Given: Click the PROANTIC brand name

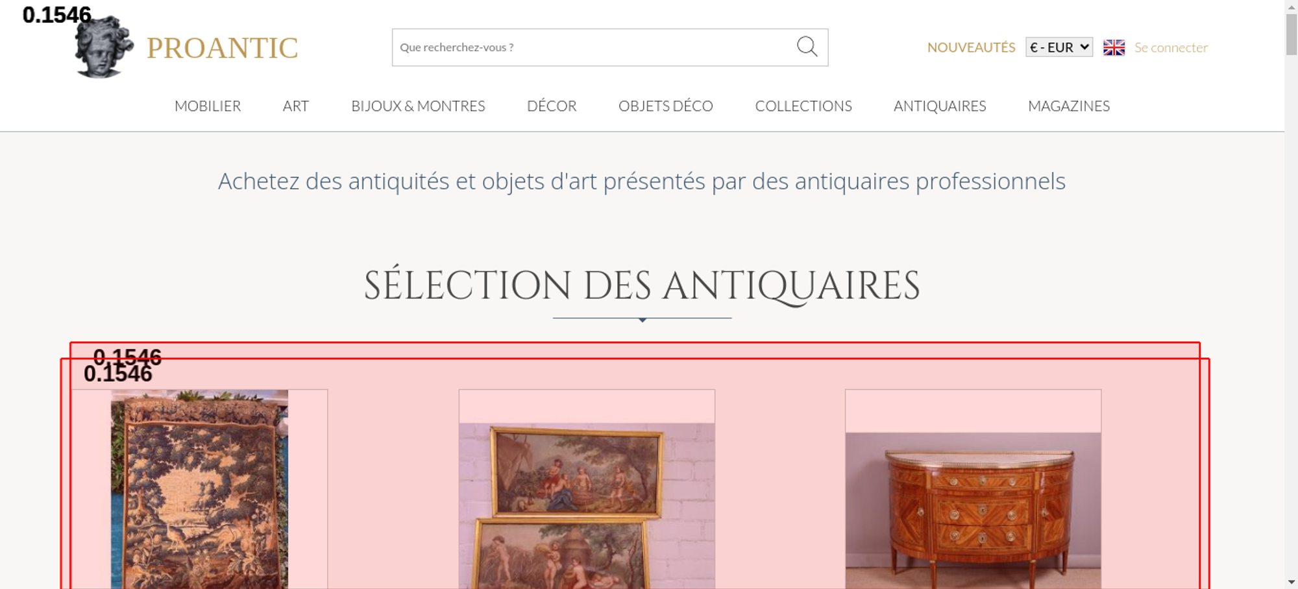Looking at the screenshot, I should point(222,48).
